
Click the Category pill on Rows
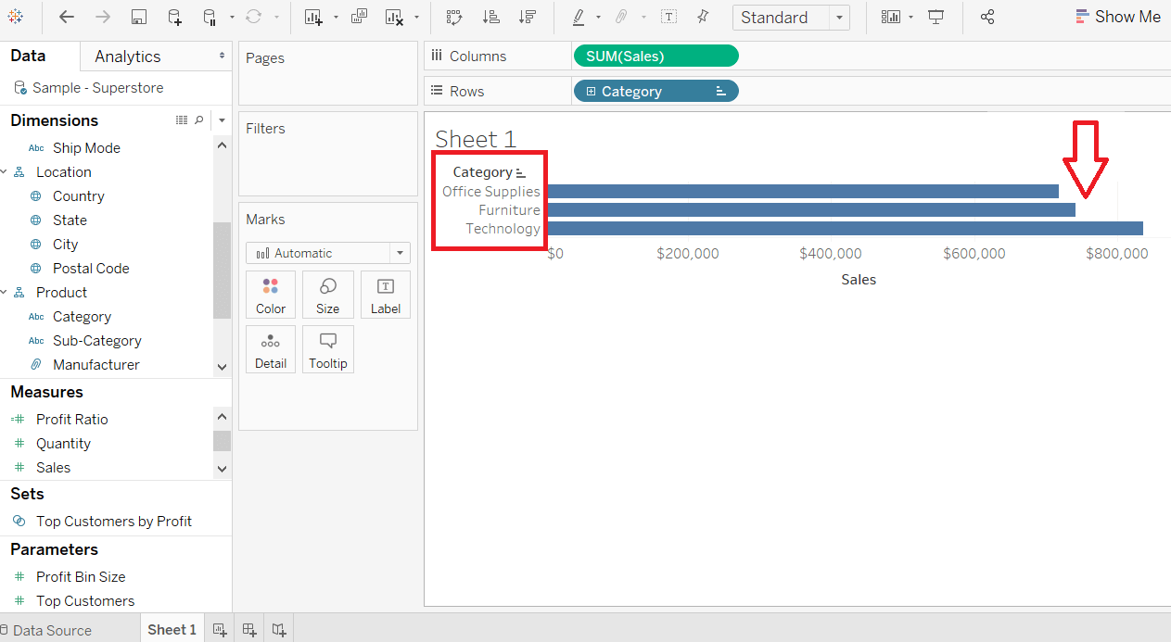coord(656,91)
